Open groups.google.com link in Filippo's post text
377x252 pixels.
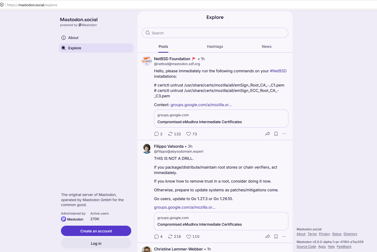[184, 207]
